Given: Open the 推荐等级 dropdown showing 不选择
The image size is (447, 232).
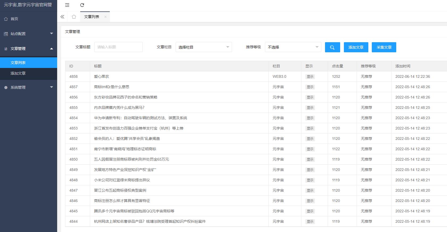Looking at the screenshot, I should tap(293, 47).
